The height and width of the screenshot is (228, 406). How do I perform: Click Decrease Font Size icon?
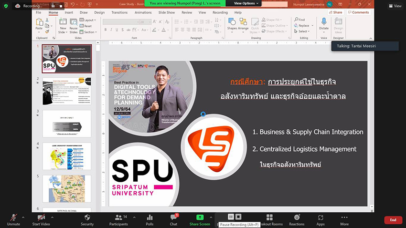click(x=160, y=22)
